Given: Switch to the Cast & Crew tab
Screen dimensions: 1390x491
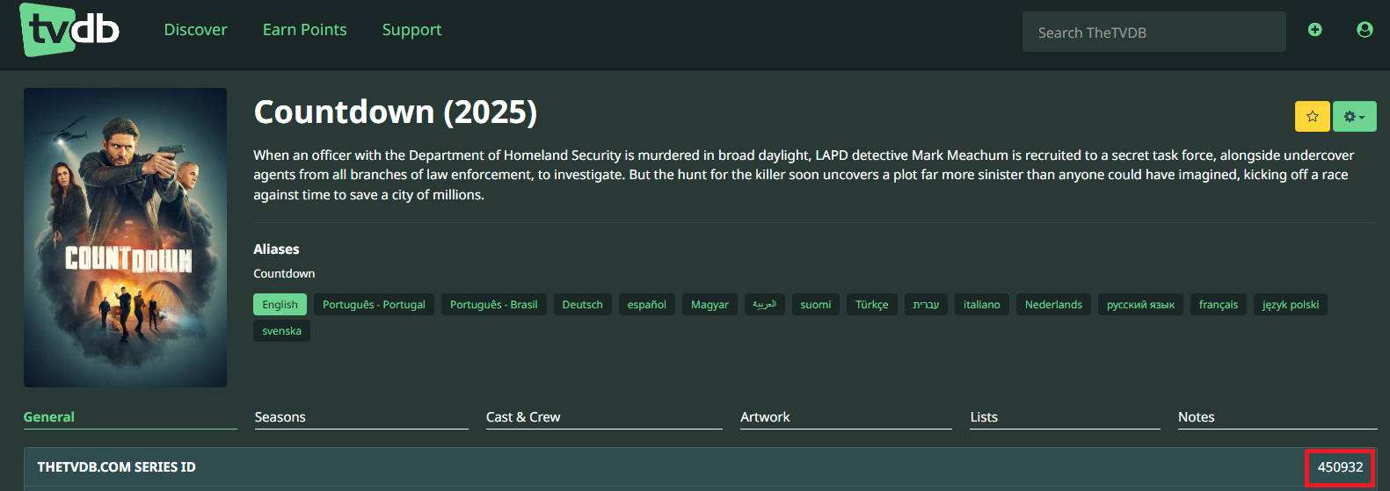Looking at the screenshot, I should click(523, 417).
